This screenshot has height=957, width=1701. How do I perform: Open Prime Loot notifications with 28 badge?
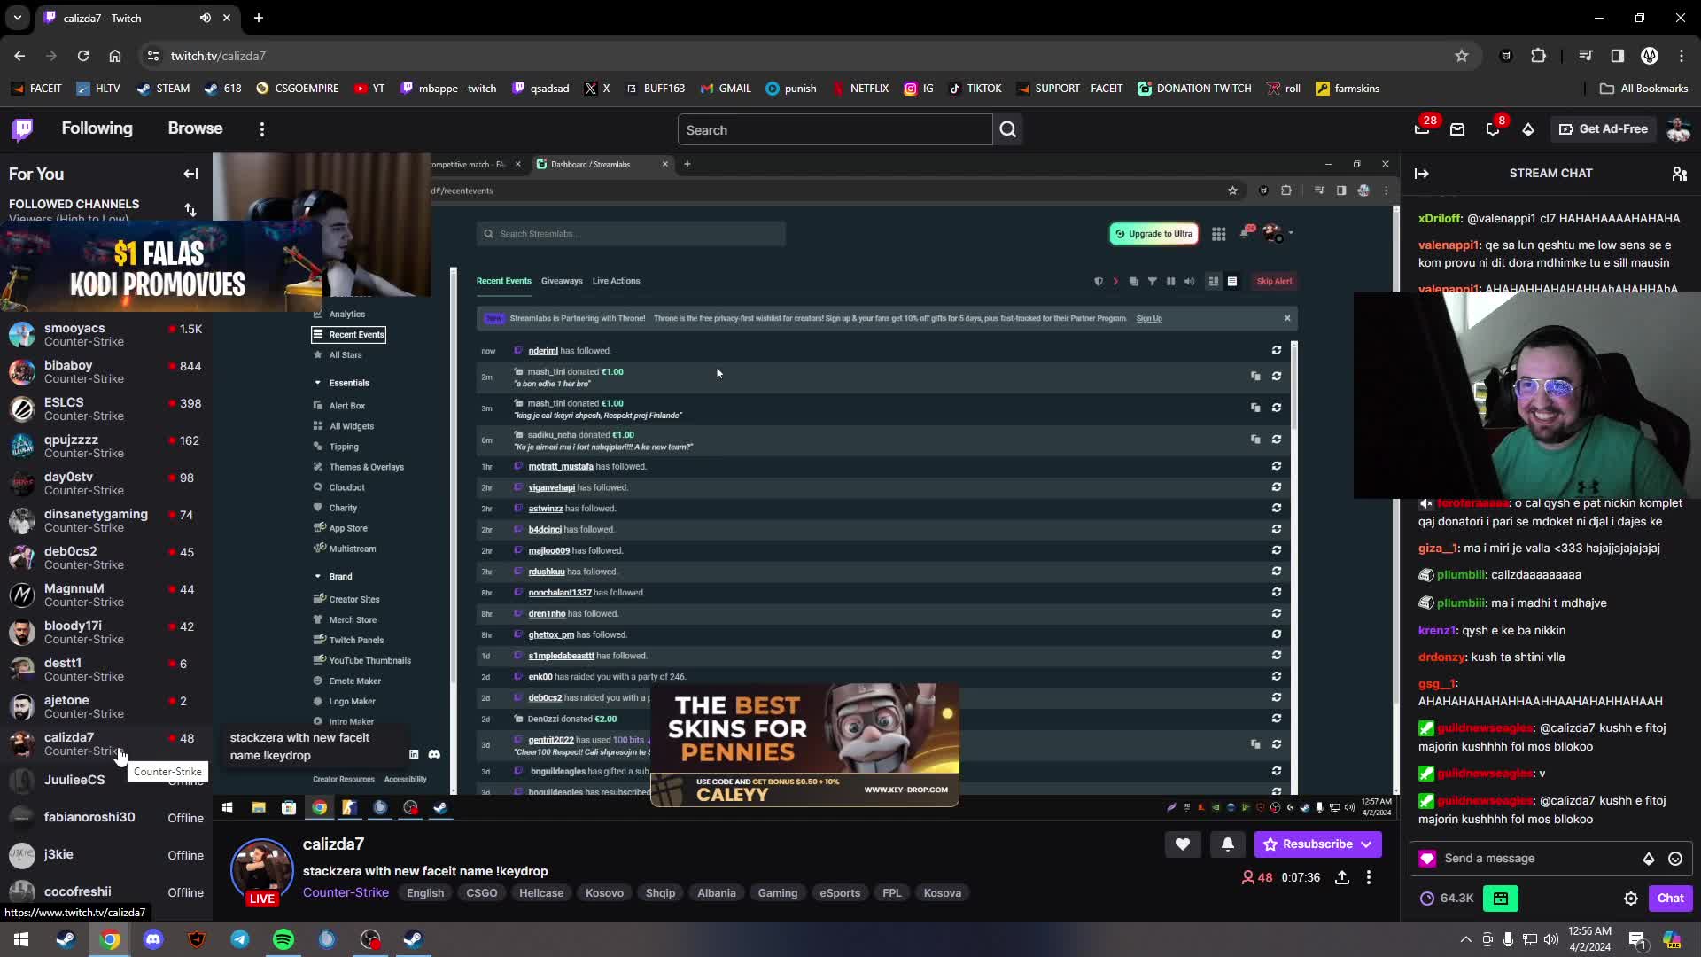click(1422, 129)
